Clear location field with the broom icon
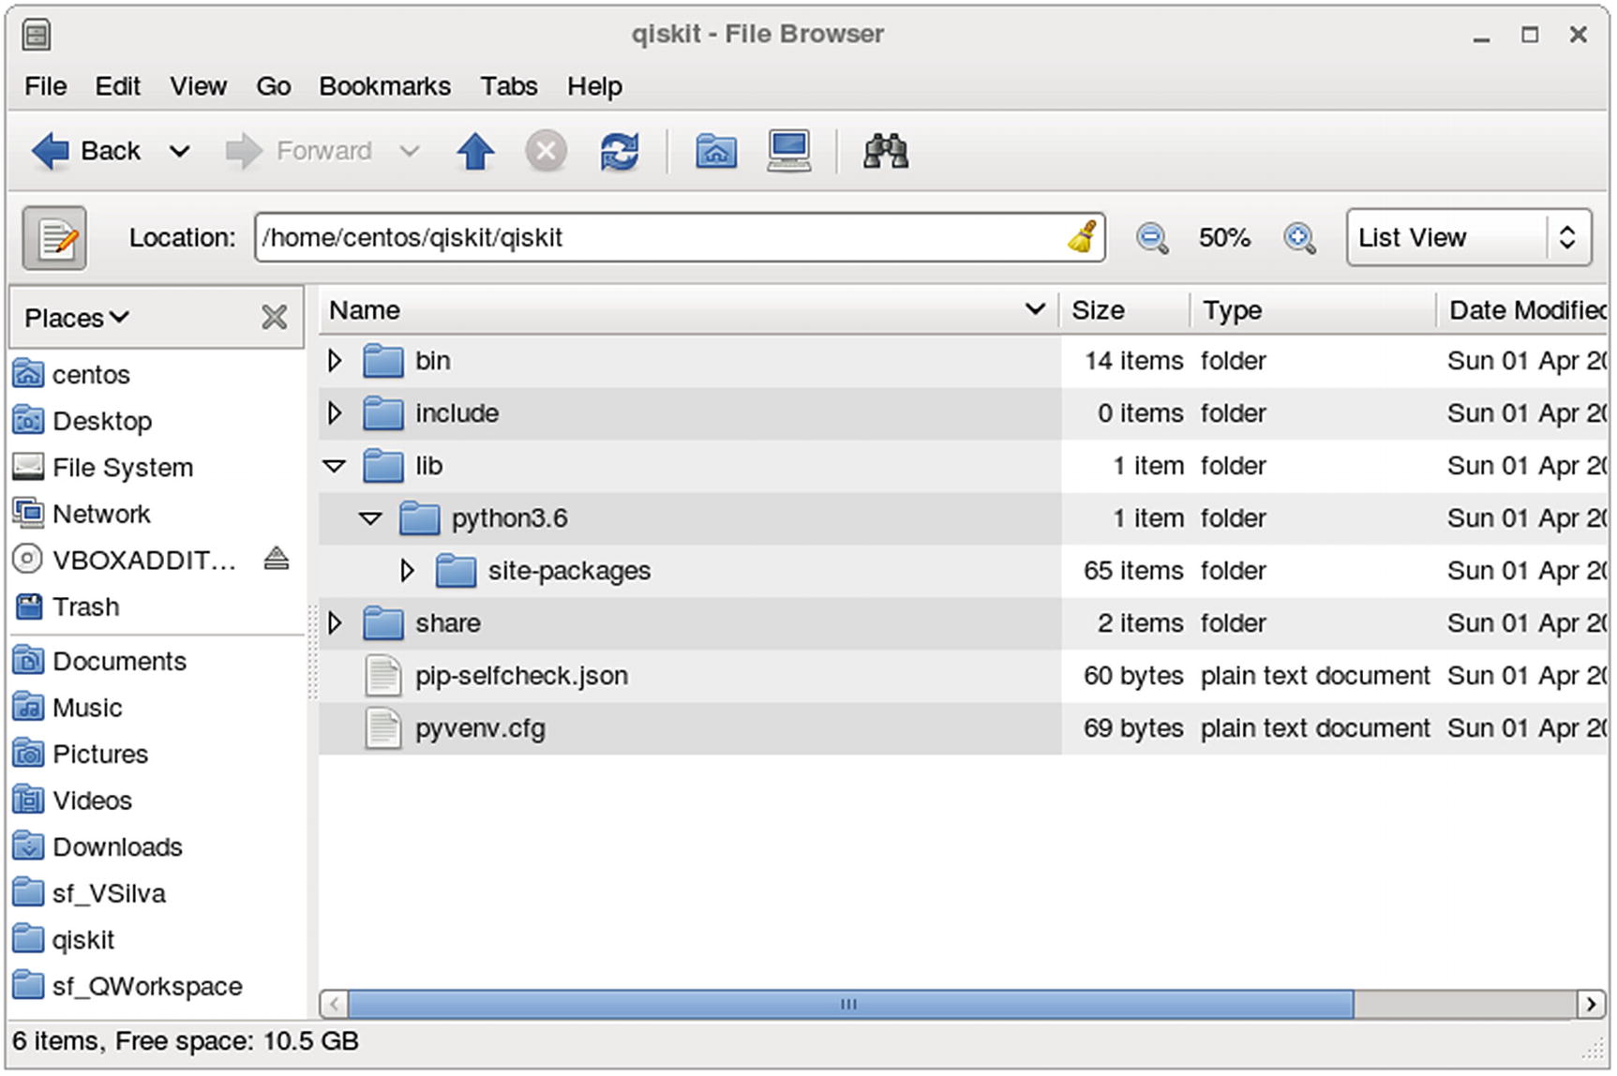This screenshot has height=1076, width=1617. tap(1083, 237)
